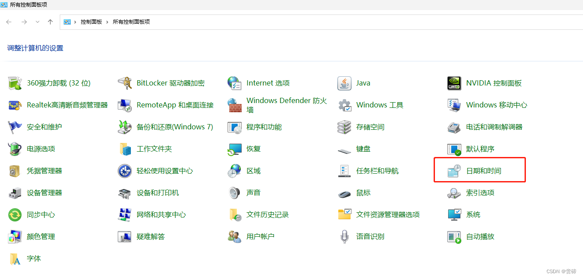Go back with the left arrow button
Viewport: 583px width, 278px height.
pos(9,22)
